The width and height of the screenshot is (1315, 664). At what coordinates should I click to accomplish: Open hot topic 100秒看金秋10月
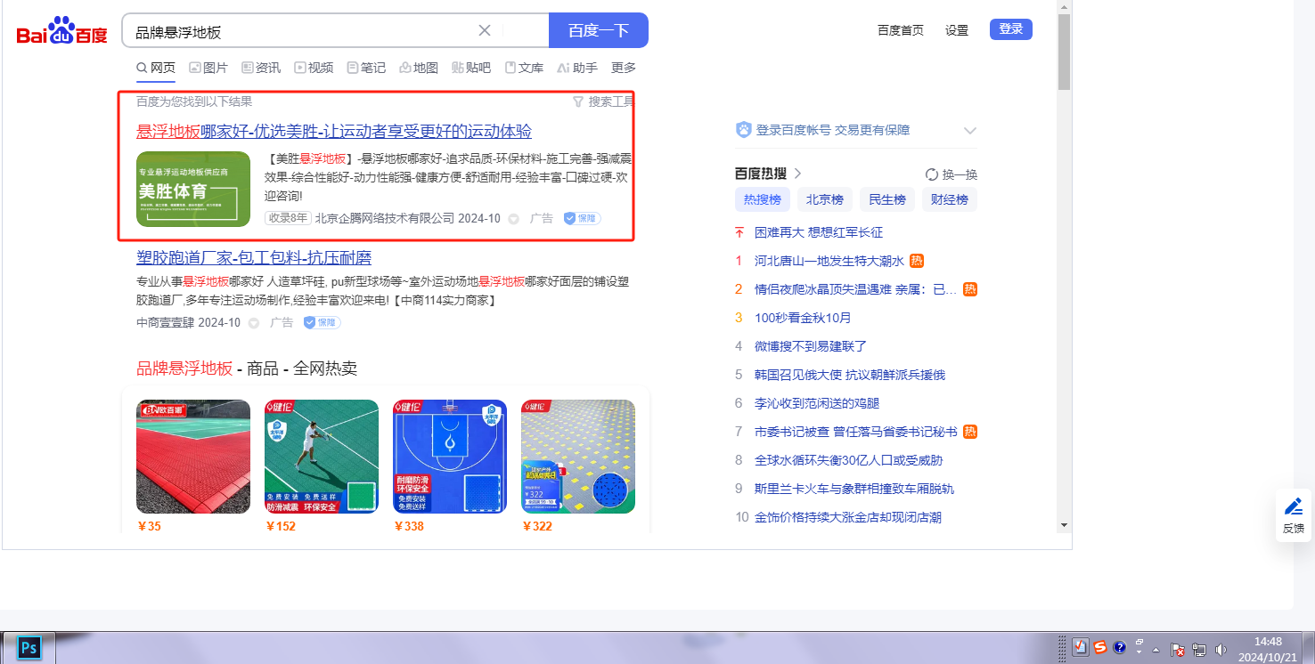[803, 318]
